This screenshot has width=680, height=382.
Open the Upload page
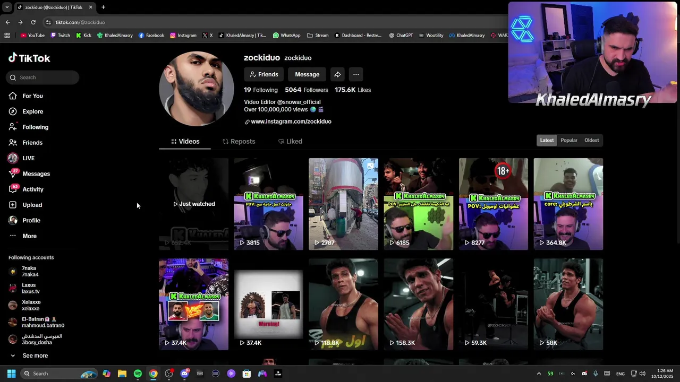point(32,205)
